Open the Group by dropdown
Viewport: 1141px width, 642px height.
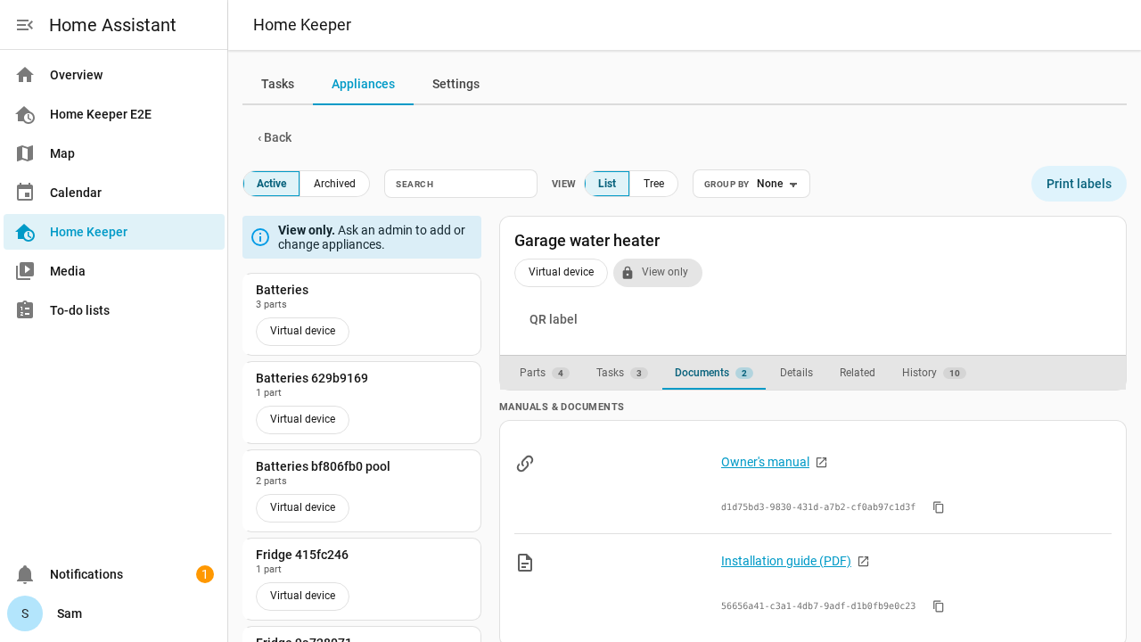(751, 184)
